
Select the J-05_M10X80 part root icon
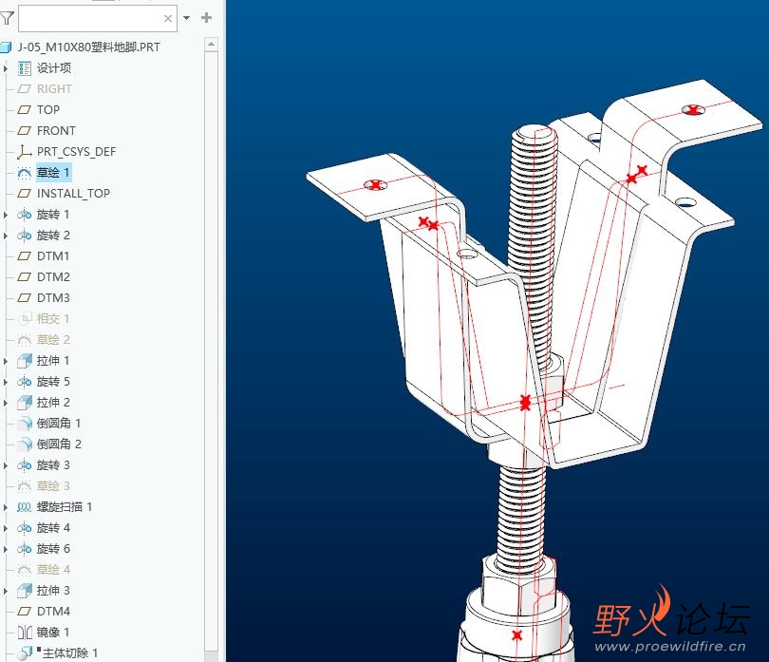(6, 47)
